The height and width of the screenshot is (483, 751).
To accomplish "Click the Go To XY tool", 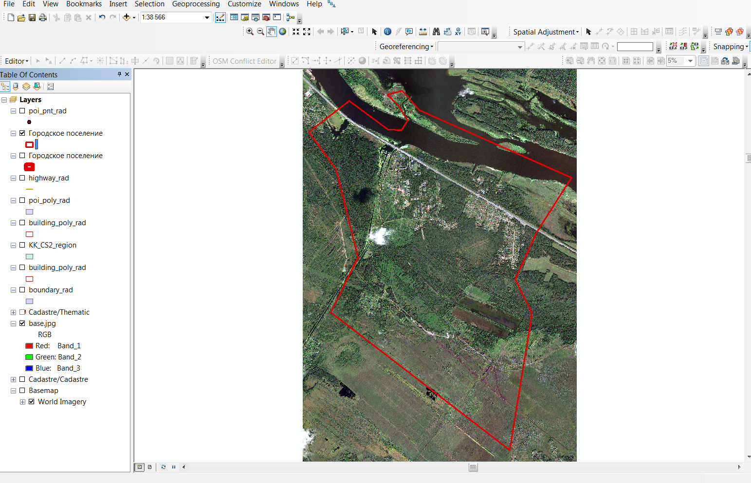I will pos(458,32).
